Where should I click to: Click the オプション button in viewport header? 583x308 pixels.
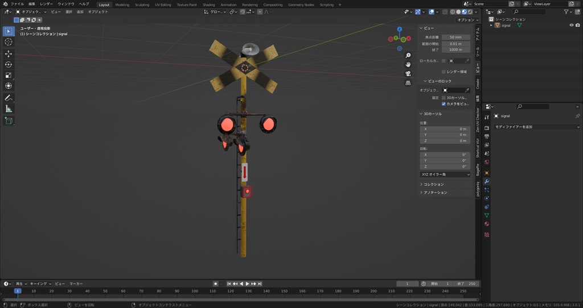(466, 20)
